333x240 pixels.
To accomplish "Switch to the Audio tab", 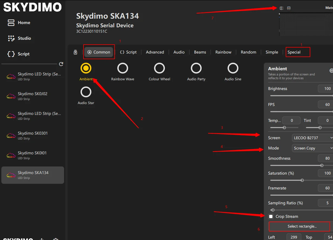I will click(179, 52).
